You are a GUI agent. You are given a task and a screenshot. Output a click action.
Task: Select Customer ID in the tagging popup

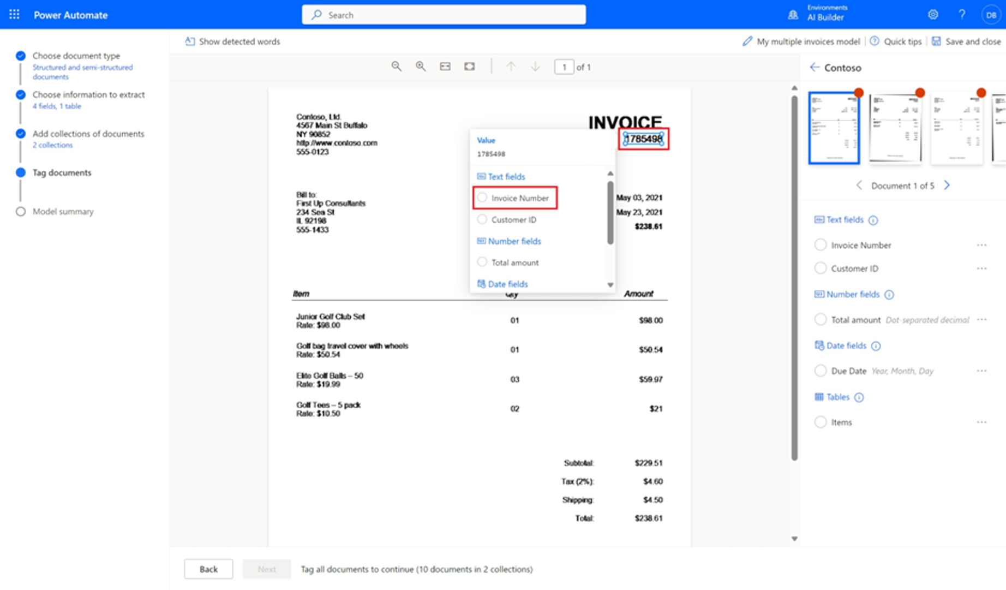click(x=482, y=219)
